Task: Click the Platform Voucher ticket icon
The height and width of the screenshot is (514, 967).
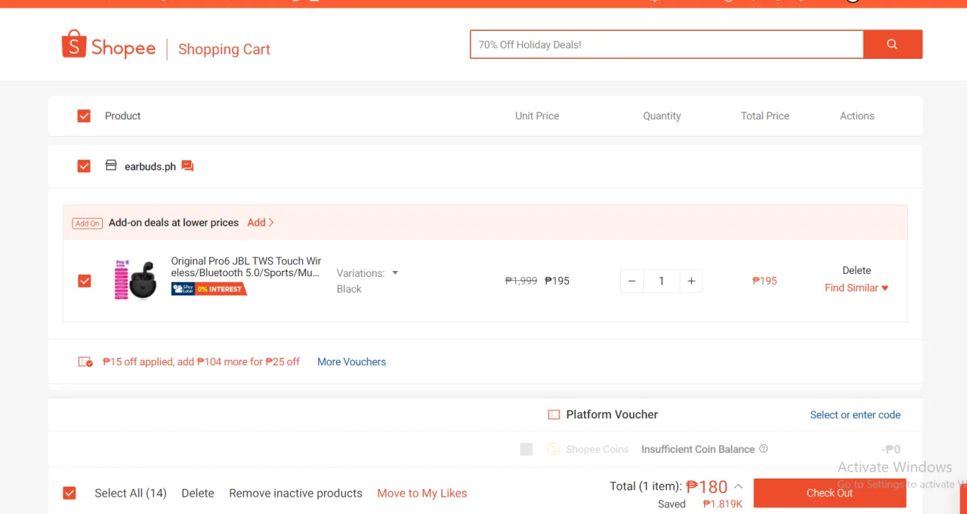Action: 554,414
